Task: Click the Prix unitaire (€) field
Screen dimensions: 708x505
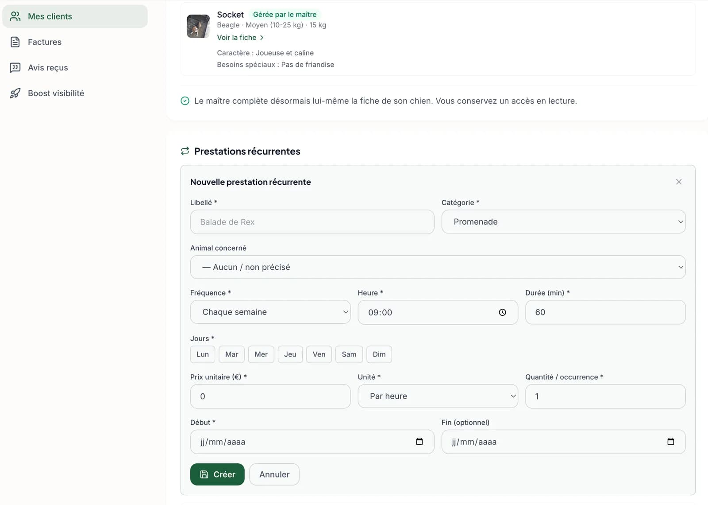Action: pos(270,396)
